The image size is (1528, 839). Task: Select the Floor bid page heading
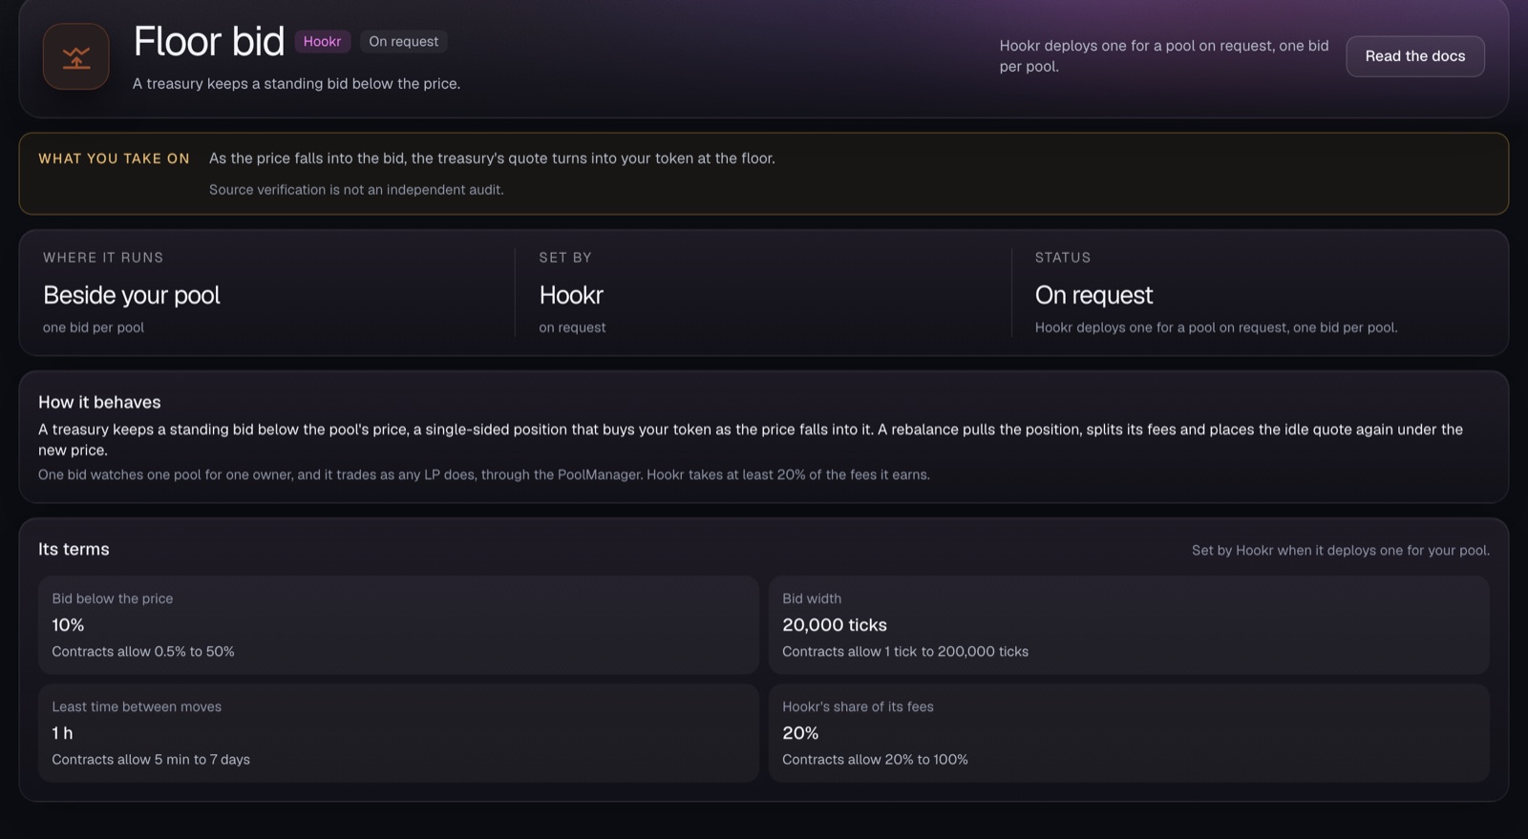[209, 41]
